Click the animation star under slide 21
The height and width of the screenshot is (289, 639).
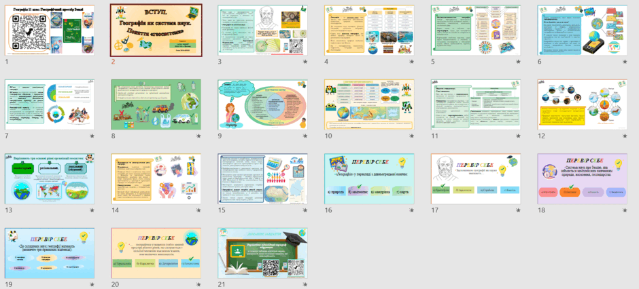tap(305, 284)
